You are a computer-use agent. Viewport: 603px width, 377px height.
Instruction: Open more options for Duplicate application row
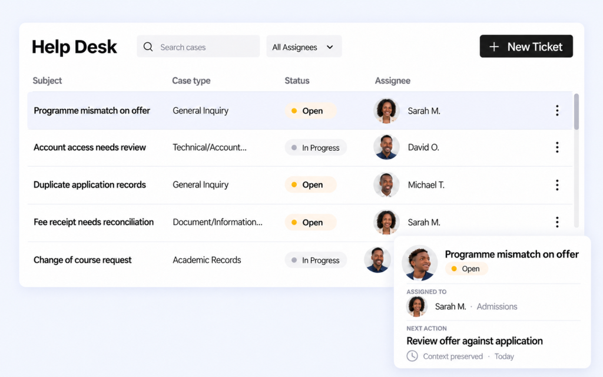(557, 185)
